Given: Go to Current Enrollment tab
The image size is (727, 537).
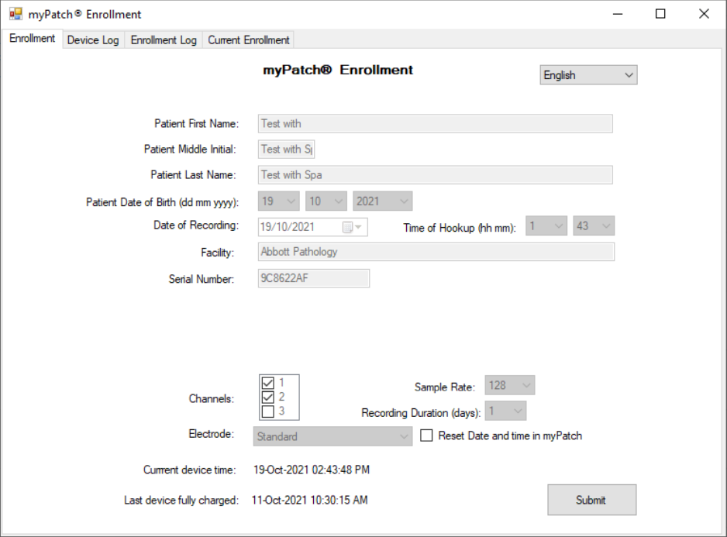Looking at the screenshot, I should pyautogui.click(x=248, y=40).
